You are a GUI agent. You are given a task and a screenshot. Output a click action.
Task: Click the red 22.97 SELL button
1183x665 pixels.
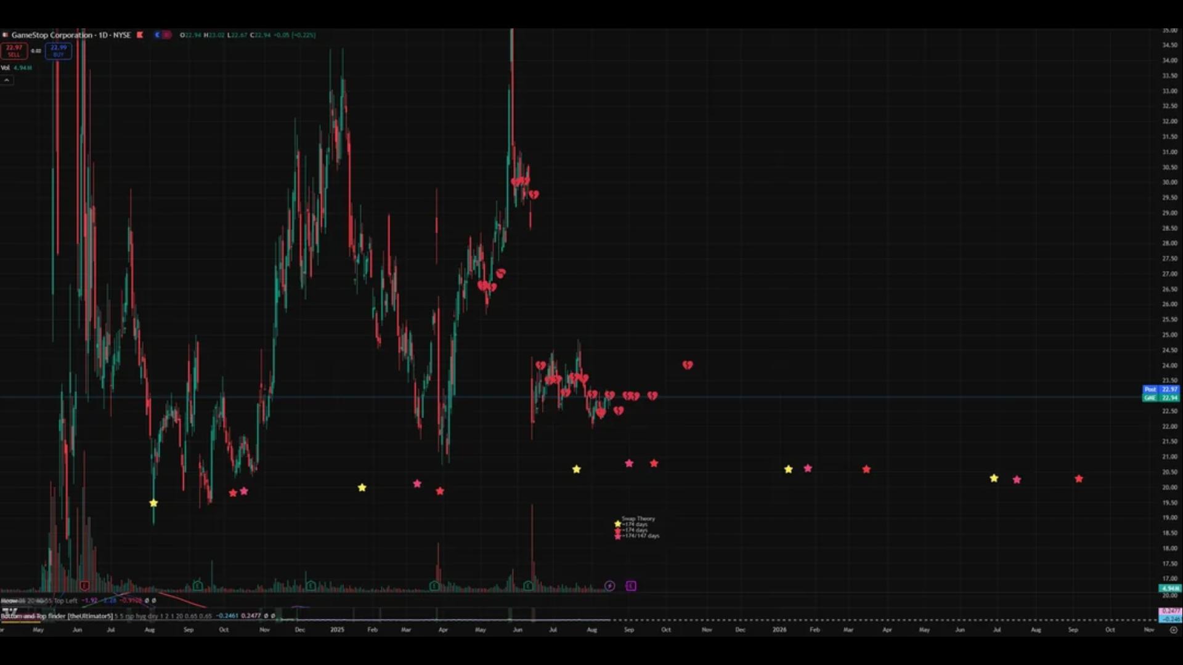tap(14, 50)
